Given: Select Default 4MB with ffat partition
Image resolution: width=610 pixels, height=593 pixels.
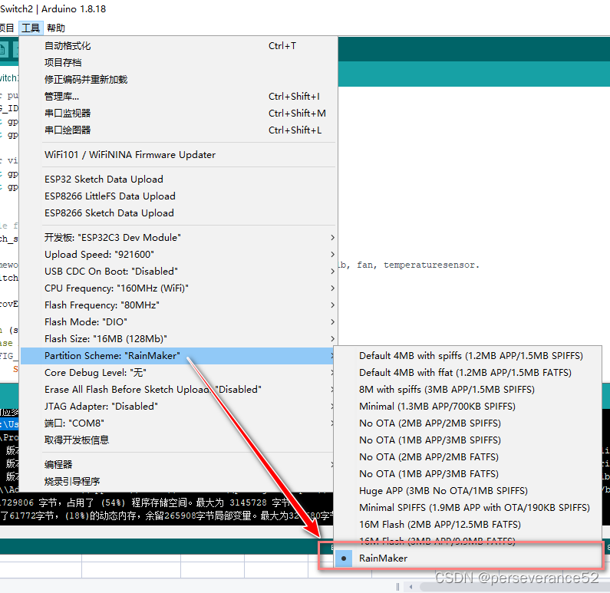Looking at the screenshot, I should click(467, 373).
